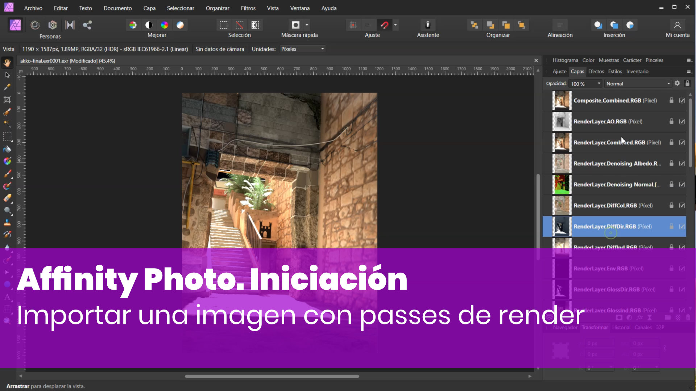This screenshot has width=696, height=391.
Task: Toggle the grid icon in Ajuste group
Action: (x=353, y=25)
